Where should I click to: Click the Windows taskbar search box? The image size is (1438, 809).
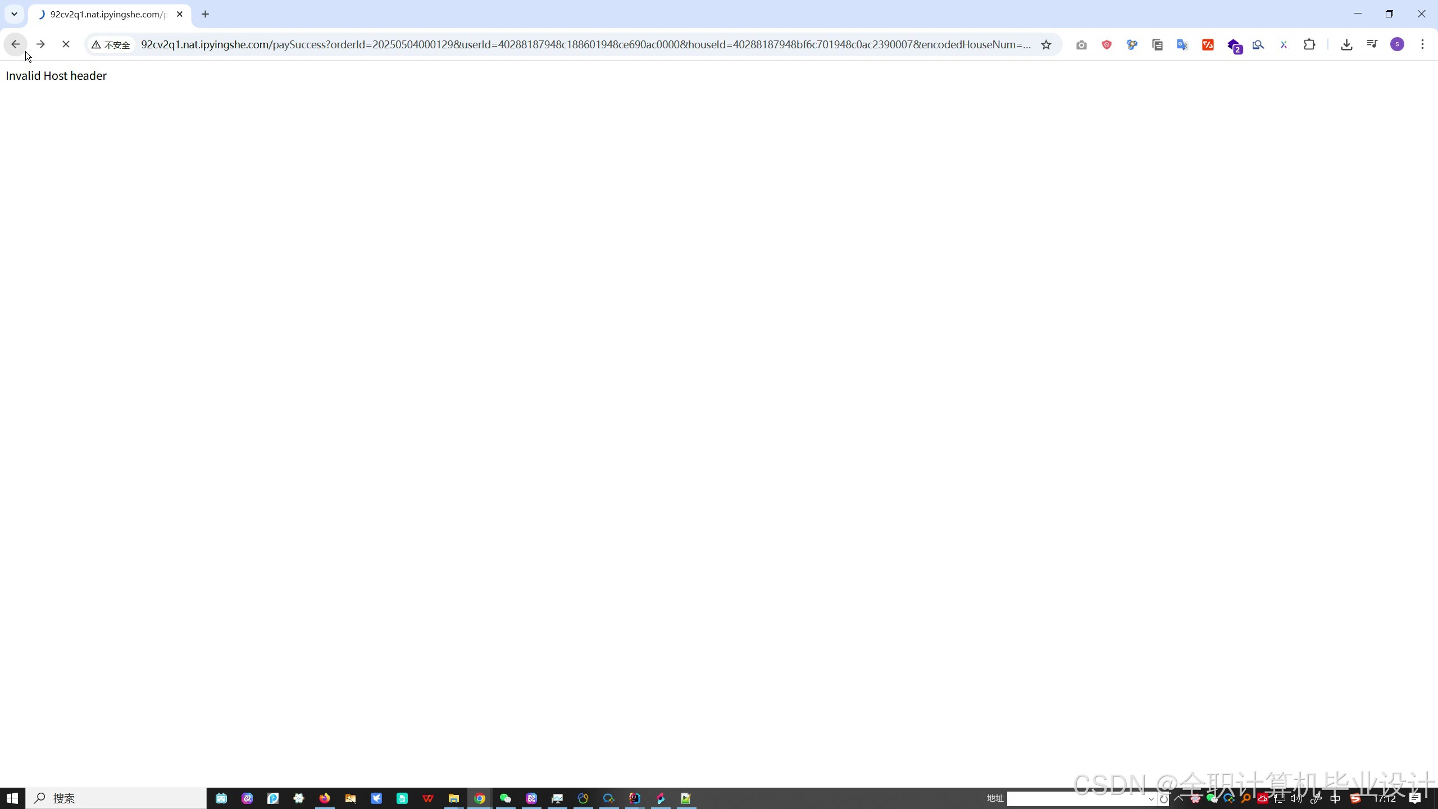pos(117,798)
